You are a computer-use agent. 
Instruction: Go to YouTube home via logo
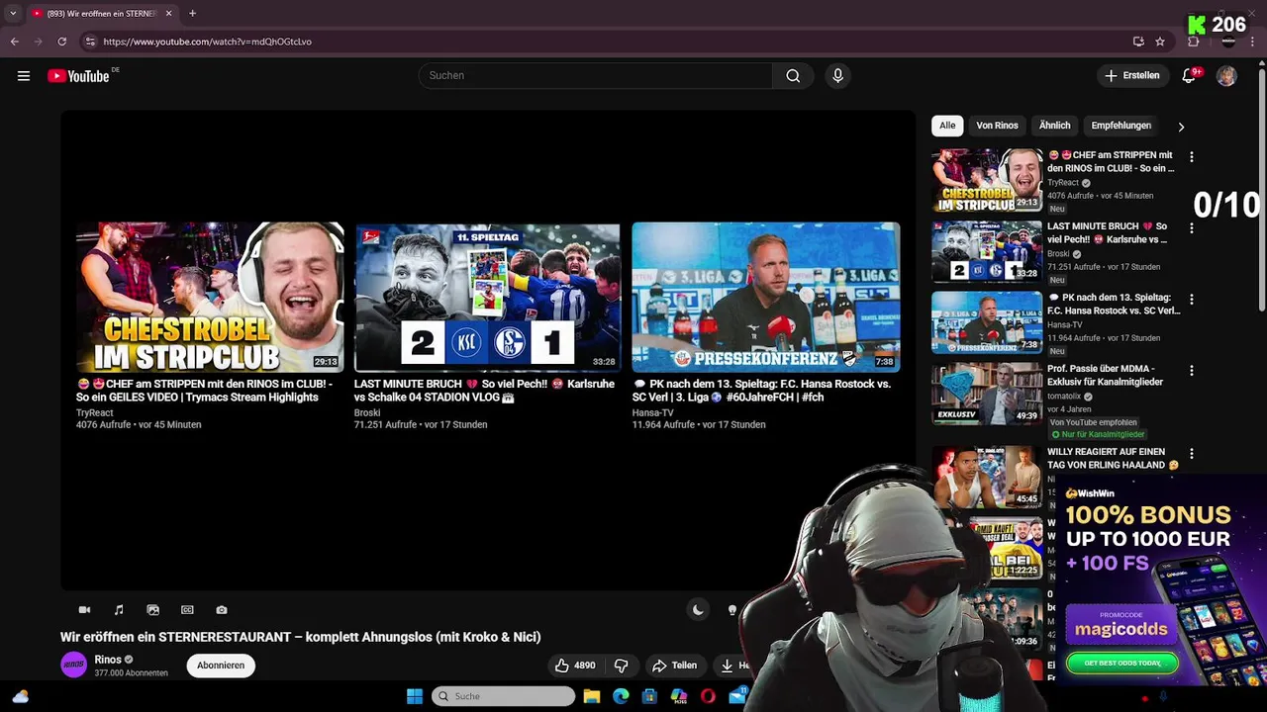click(x=78, y=76)
